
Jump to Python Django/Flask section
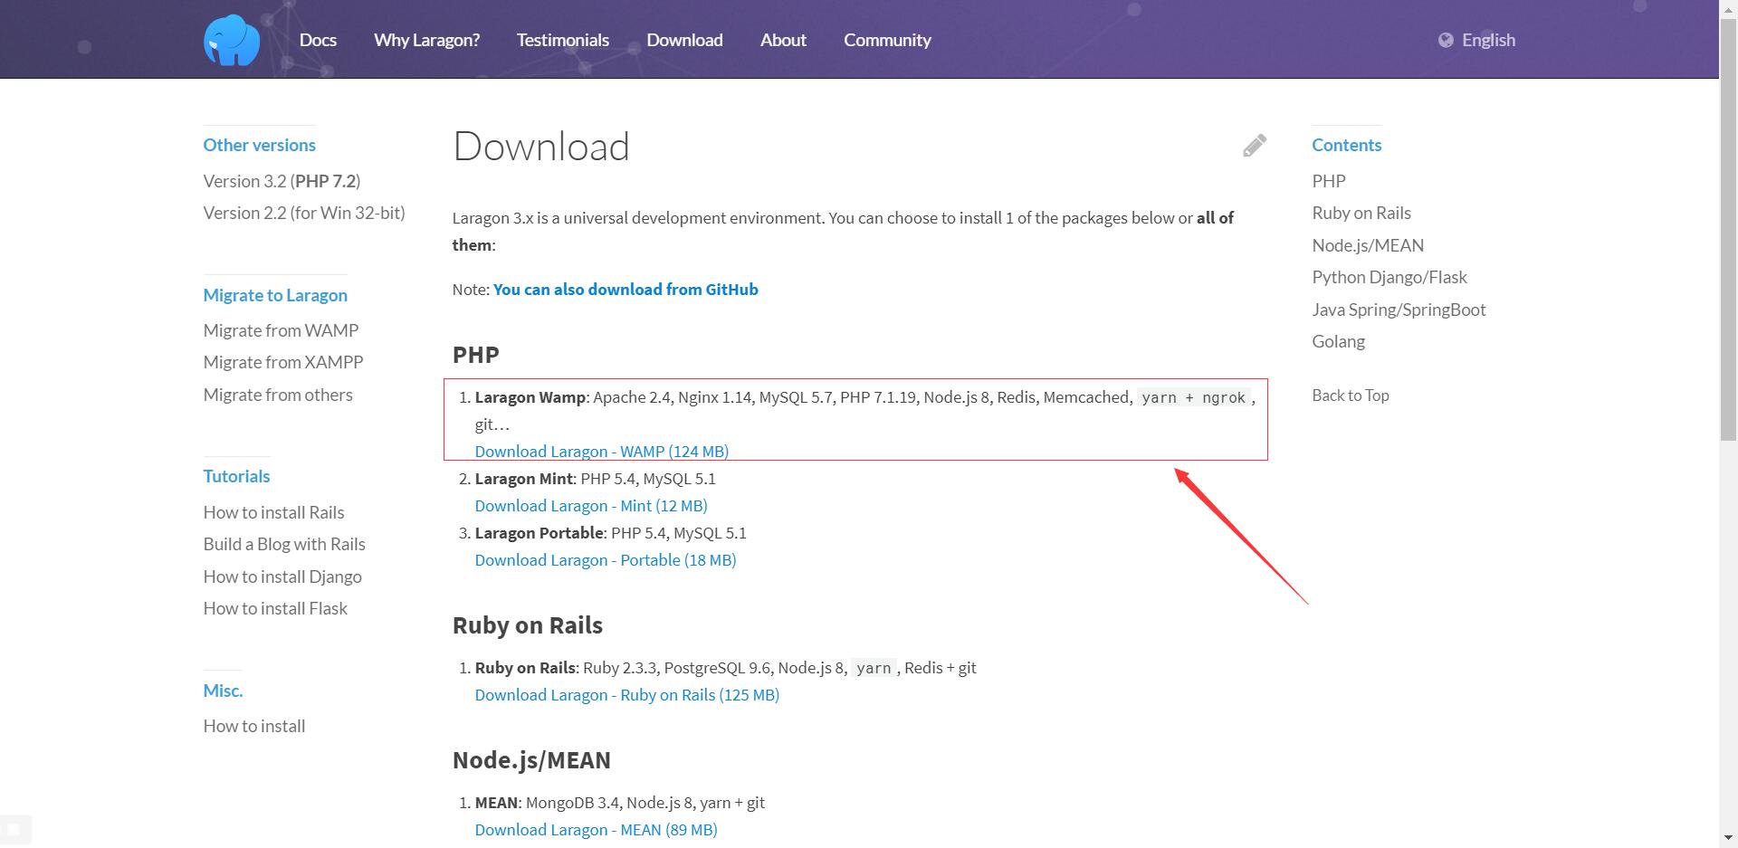click(1389, 277)
